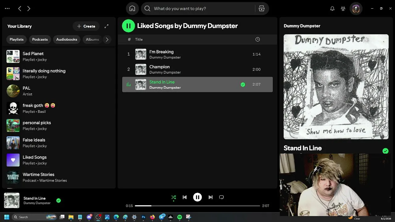Click the Create button
395x222 pixels.
[x=86, y=26]
